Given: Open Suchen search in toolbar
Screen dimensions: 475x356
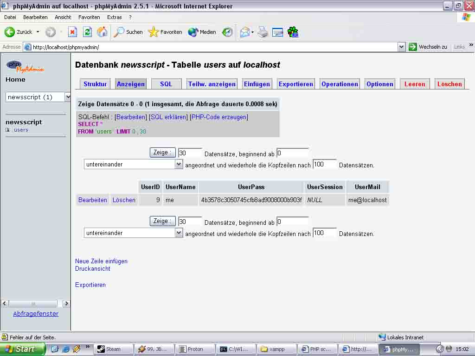Looking at the screenshot, I should click(128, 32).
